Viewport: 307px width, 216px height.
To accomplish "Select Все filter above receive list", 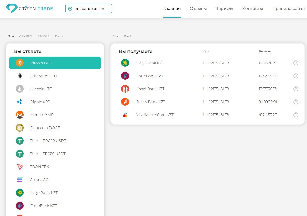I will pos(115,36).
